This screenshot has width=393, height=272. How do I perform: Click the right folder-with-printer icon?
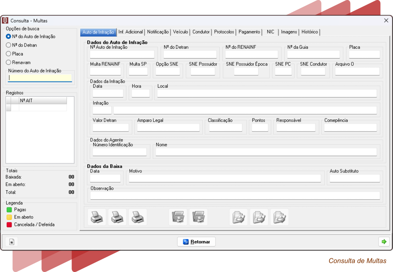[x=198, y=217]
